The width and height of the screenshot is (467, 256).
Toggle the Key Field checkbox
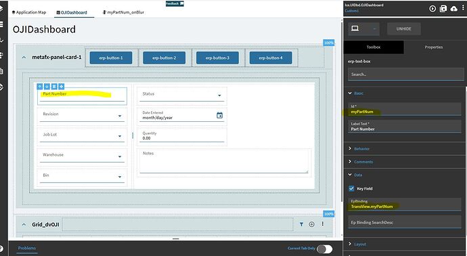click(x=351, y=188)
